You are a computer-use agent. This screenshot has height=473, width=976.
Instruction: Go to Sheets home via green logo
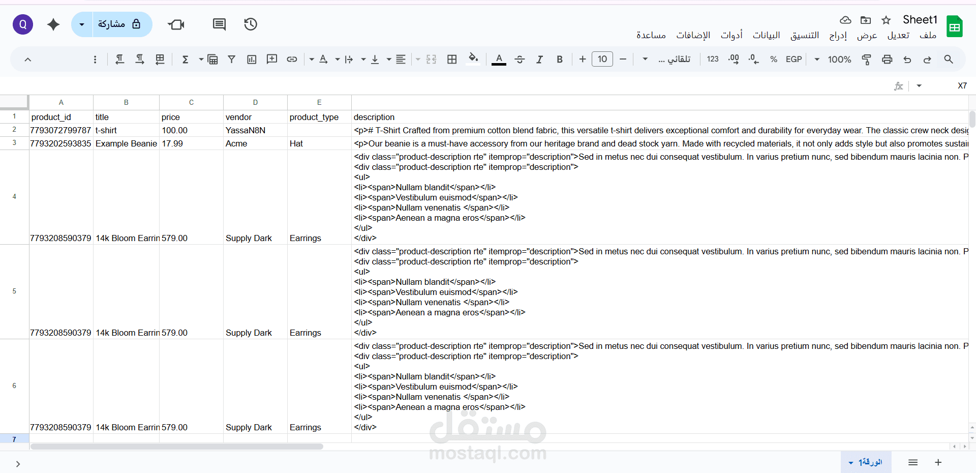click(955, 26)
